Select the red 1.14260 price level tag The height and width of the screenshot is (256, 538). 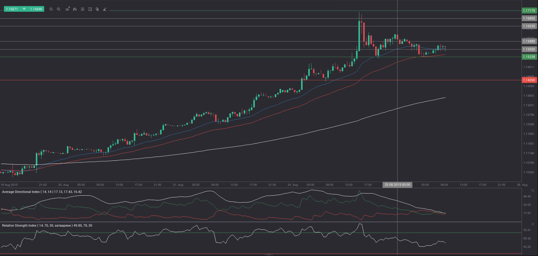pyautogui.click(x=529, y=80)
